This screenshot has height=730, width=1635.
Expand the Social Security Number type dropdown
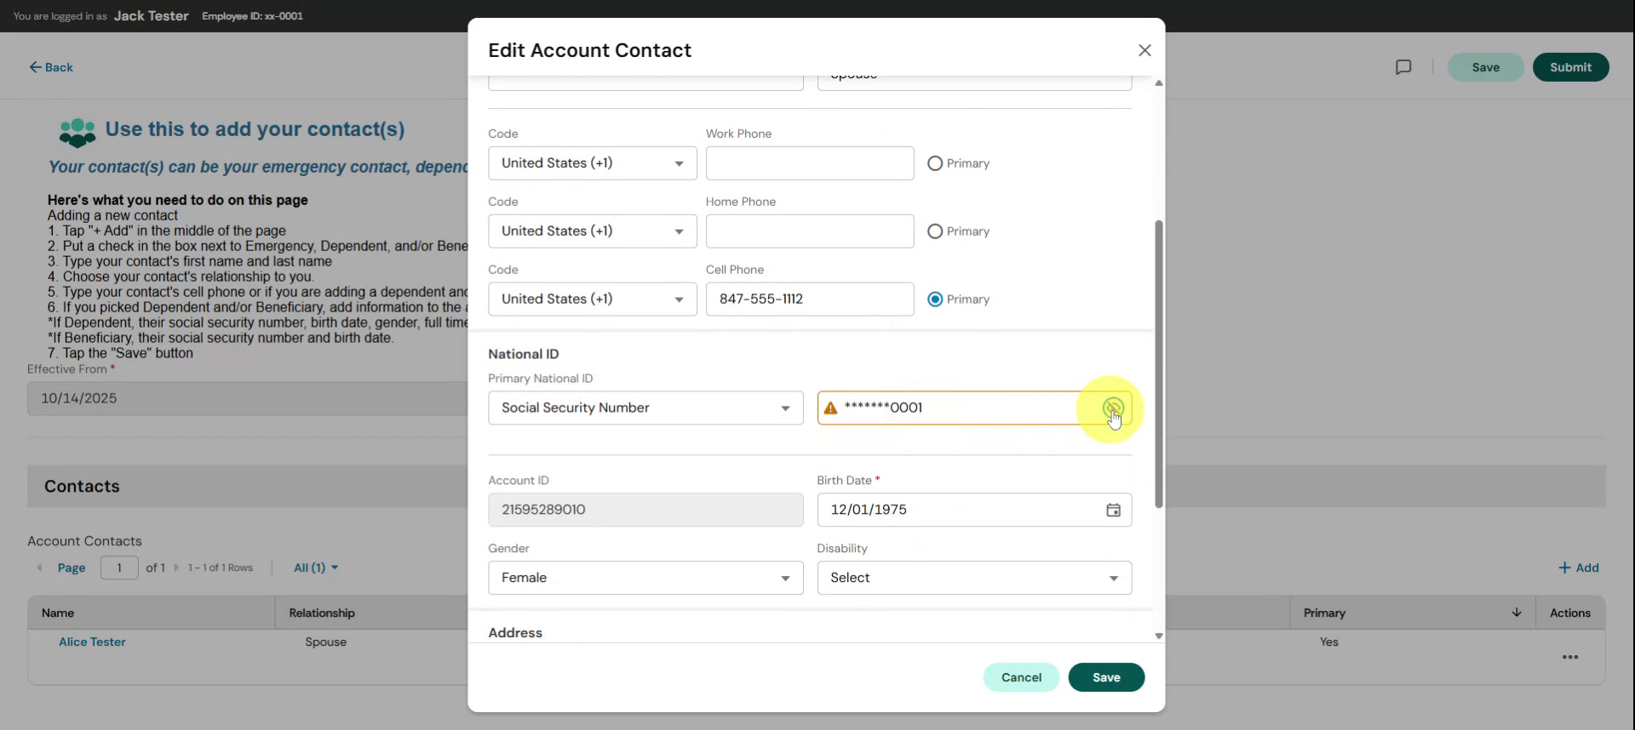pyautogui.click(x=645, y=408)
